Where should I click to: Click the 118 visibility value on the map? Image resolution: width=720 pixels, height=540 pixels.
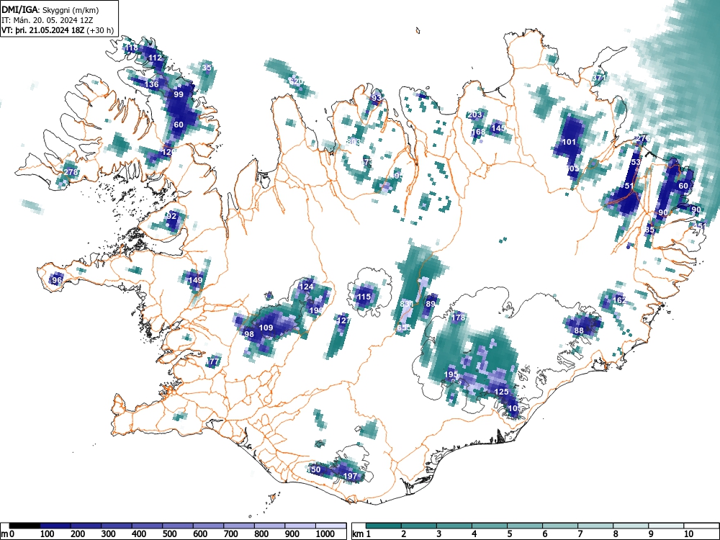131,48
